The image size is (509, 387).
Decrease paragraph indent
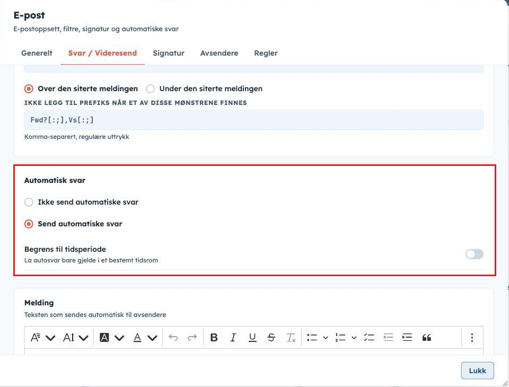click(x=388, y=338)
